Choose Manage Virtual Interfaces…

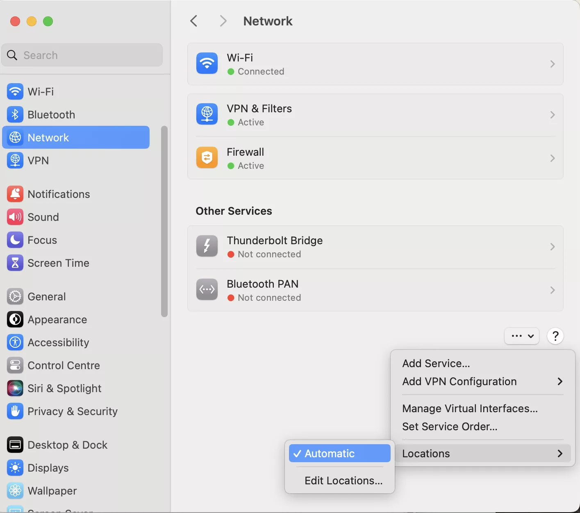coord(482,409)
